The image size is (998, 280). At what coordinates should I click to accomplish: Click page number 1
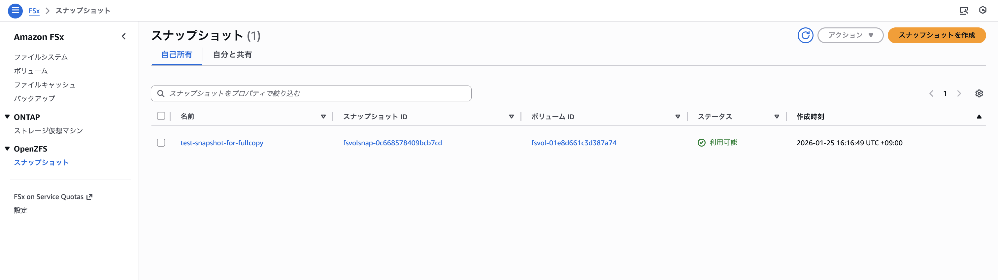coord(945,93)
